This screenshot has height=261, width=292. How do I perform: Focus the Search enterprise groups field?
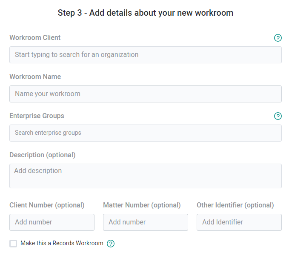pos(146,133)
